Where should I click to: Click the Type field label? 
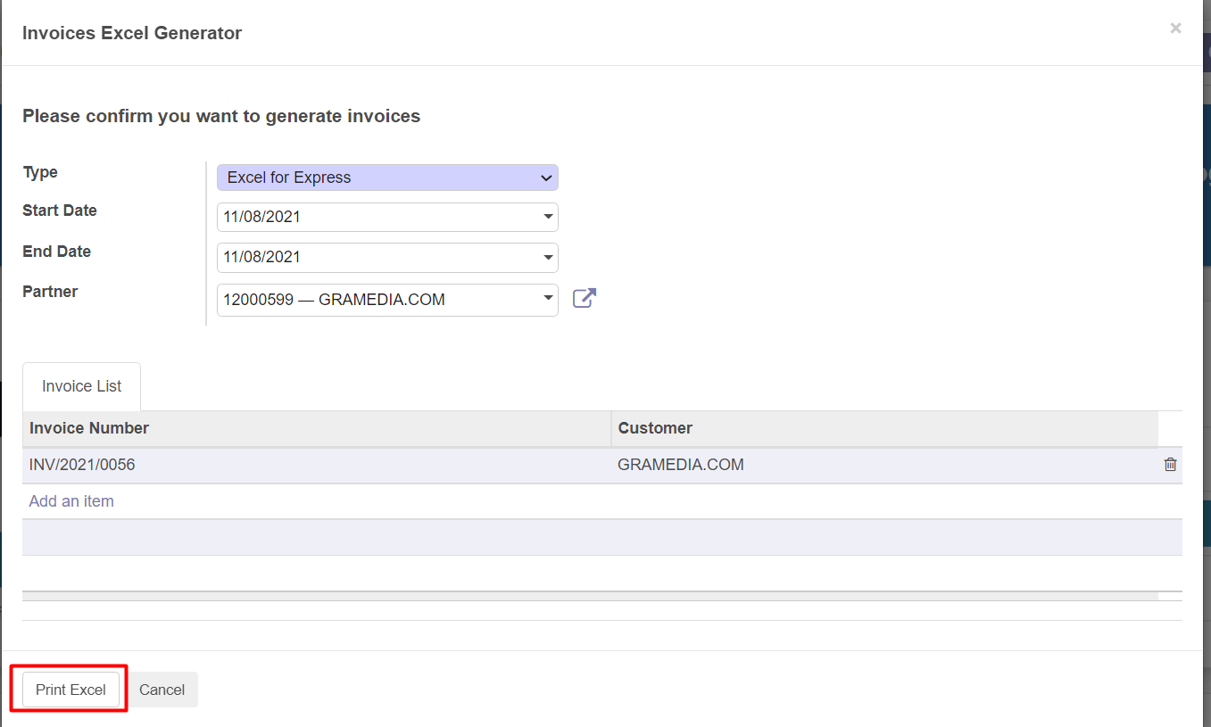click(x=40, y=172)
